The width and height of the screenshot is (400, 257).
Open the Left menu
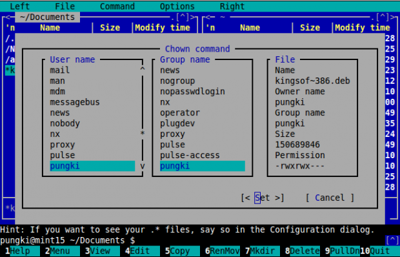19,6
